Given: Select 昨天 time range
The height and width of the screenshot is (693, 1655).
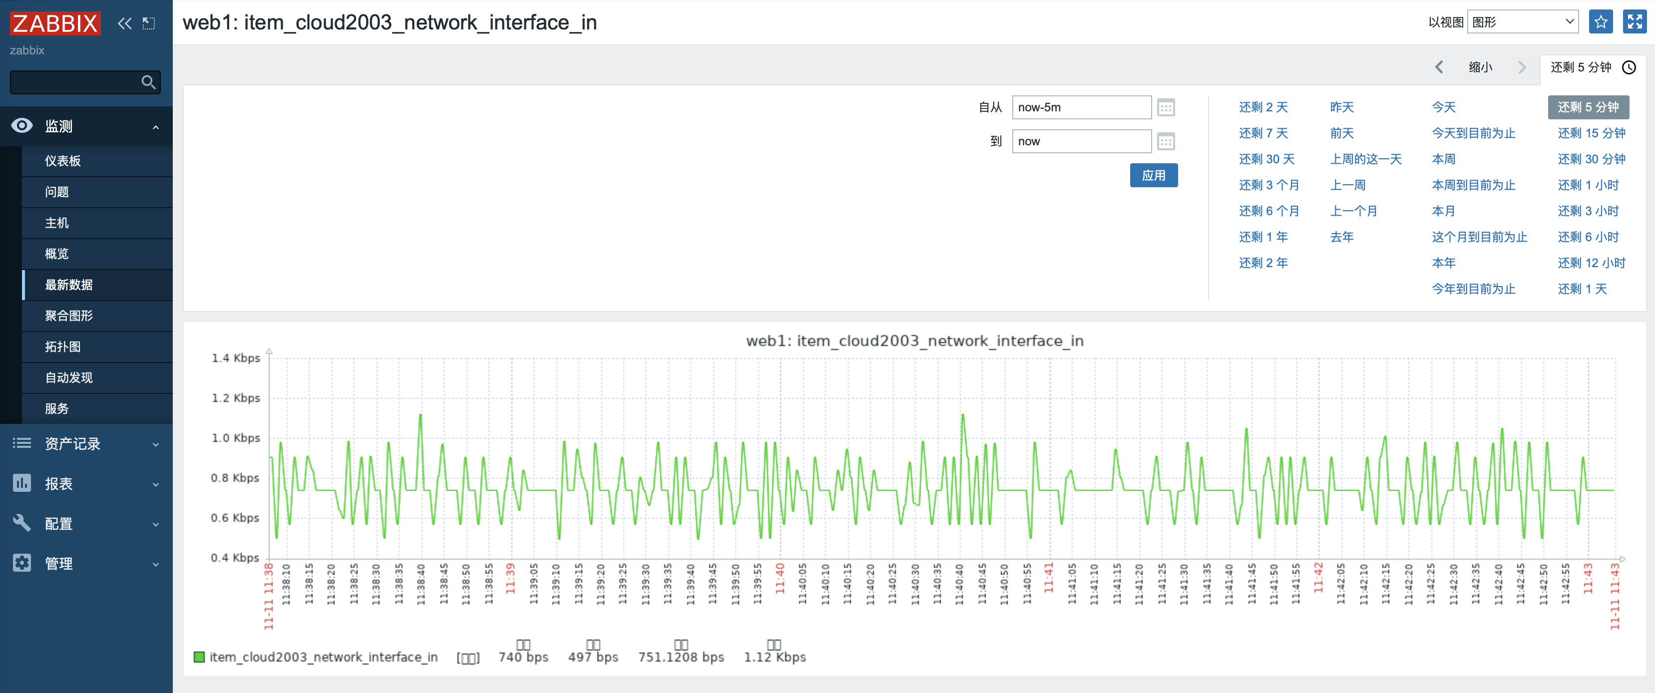Looking at the screenshot, I should (1341, 107).
